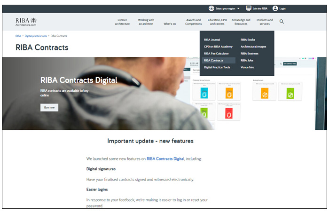
Task: Open the What's on menu
Action: click(170, 24)
